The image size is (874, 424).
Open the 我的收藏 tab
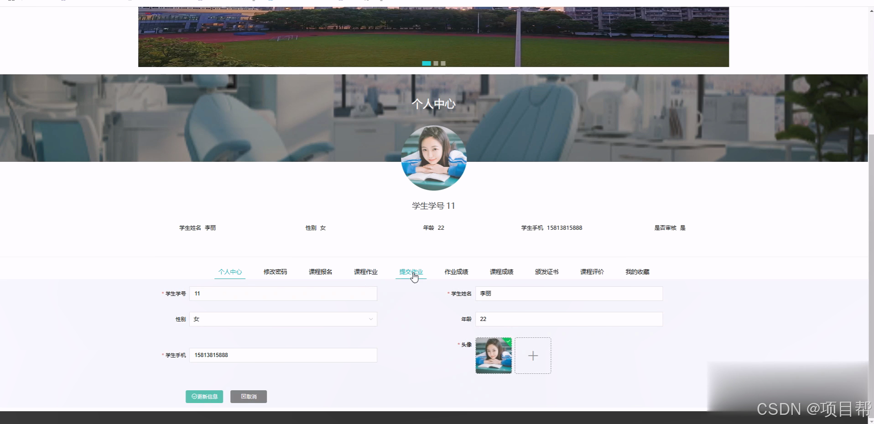[637, 272]
